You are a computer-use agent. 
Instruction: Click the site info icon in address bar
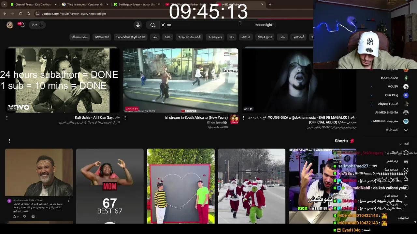pos(37,14)
